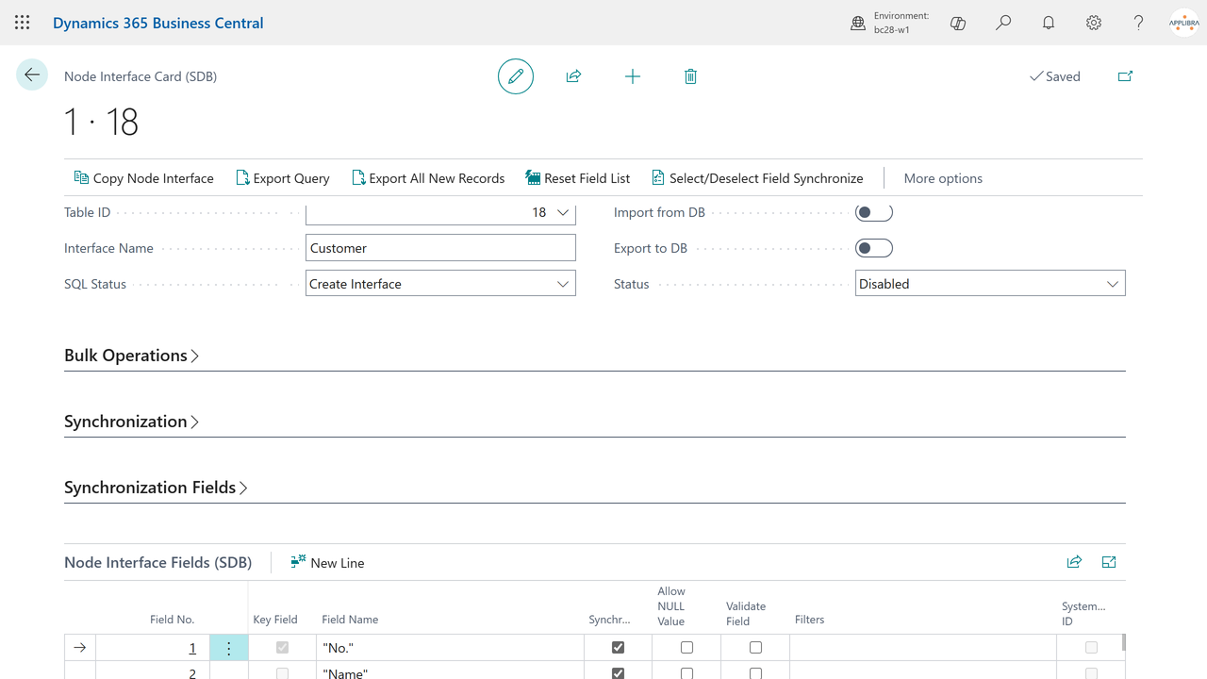Open the help question mark
1207x679 pixels.
point(1139,23)
